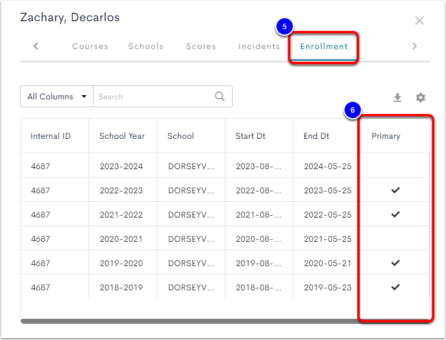The height and width of the screenshot is (340, 446).
Task: Click Primary checkmark in 2022-2023 row
Action: 396,190
